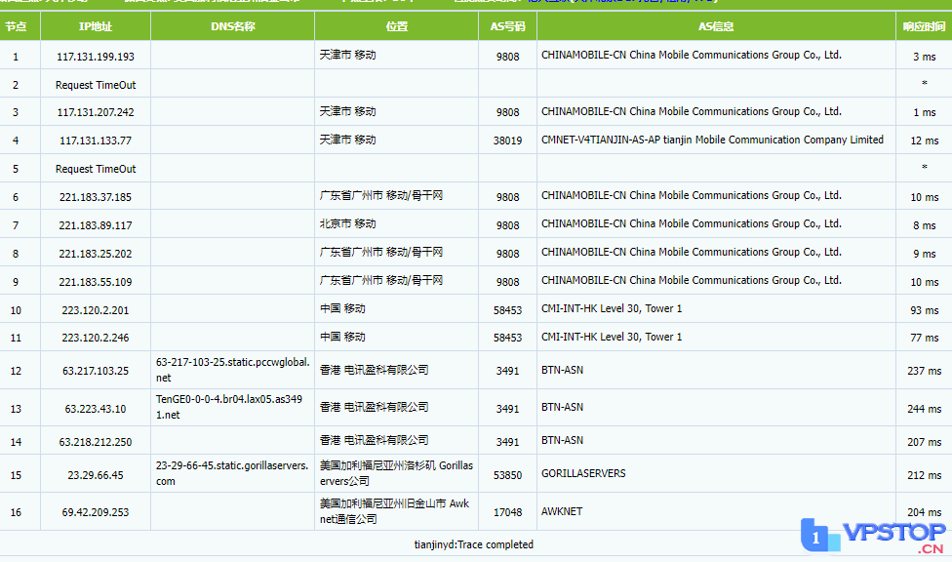Click AS number 17048

(507, 512)
